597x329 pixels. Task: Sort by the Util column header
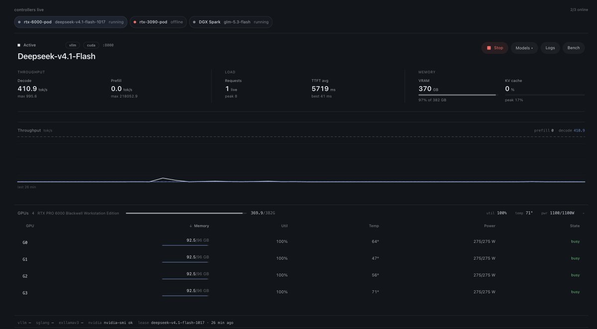coord(284,226)
